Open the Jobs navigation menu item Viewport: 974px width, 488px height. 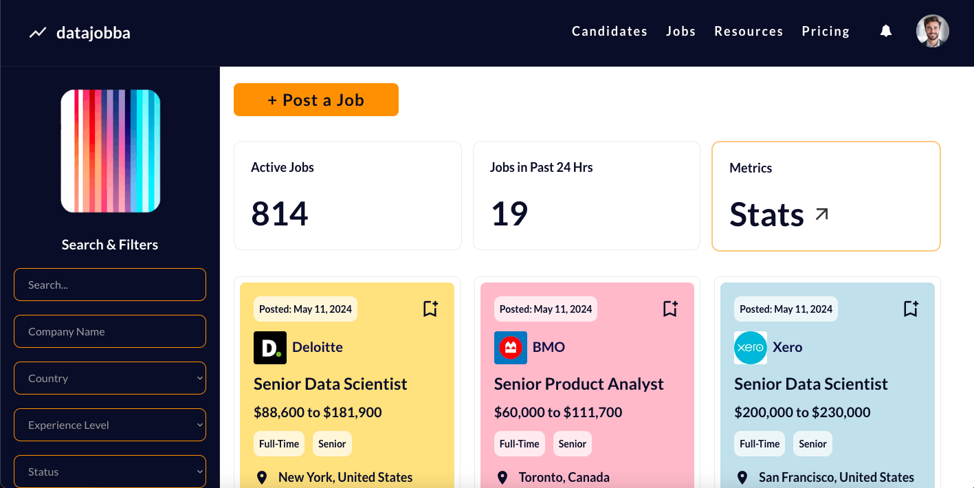tap(680, 32)
